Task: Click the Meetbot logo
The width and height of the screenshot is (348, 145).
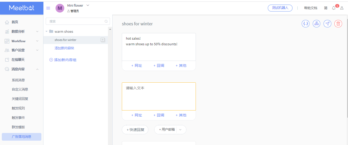Action: tap(22, 8)
